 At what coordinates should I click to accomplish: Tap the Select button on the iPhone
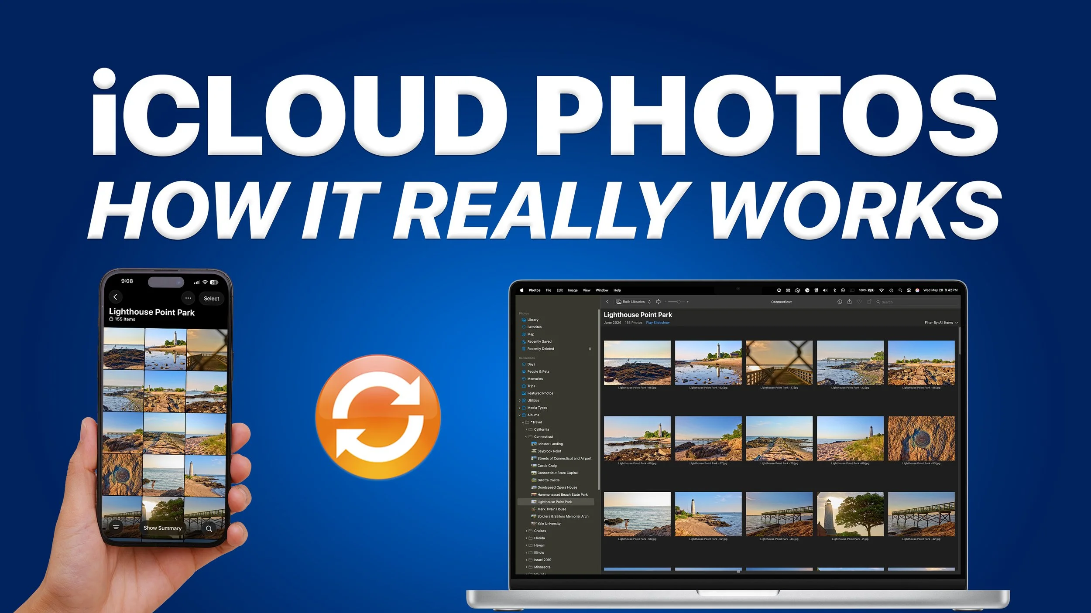click(211, 299)
